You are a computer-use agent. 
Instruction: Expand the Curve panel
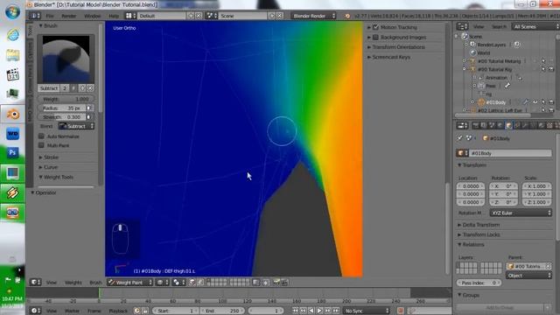51,167
